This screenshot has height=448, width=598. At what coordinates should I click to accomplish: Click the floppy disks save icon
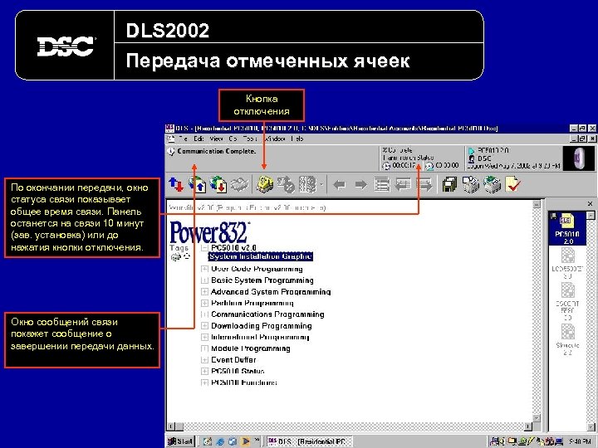coord(449,185)
